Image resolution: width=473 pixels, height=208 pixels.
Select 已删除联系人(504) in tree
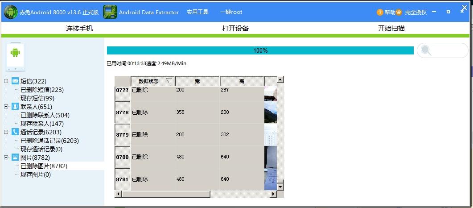pyautogui.click(x=45, y=115)
